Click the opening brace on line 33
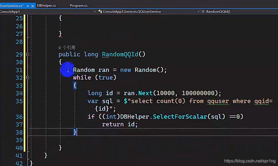Image resolution: width=278 pixels, height=166 pixels. tap(75, 86)
